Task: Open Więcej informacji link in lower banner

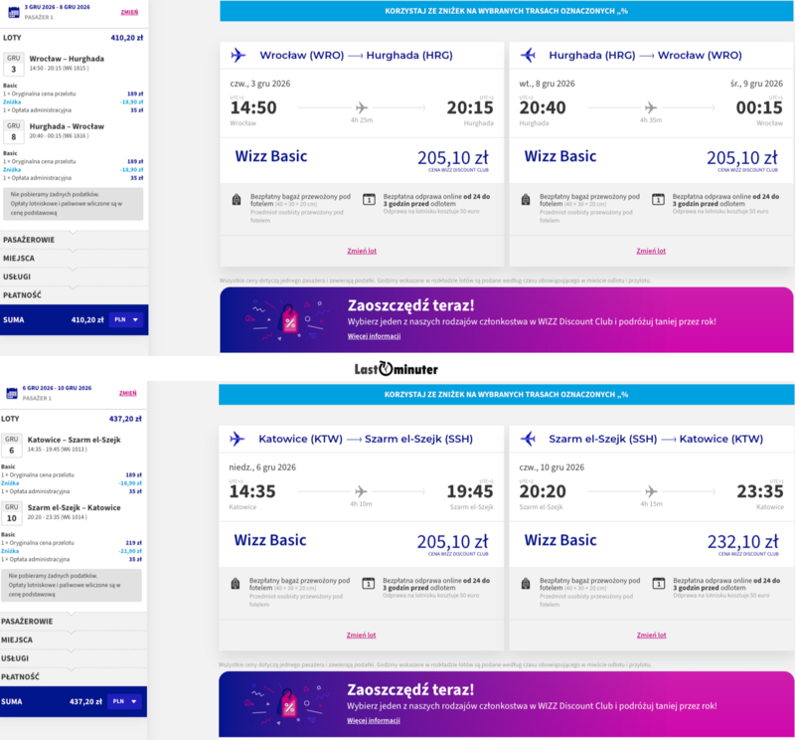Action: click(374, 720)
